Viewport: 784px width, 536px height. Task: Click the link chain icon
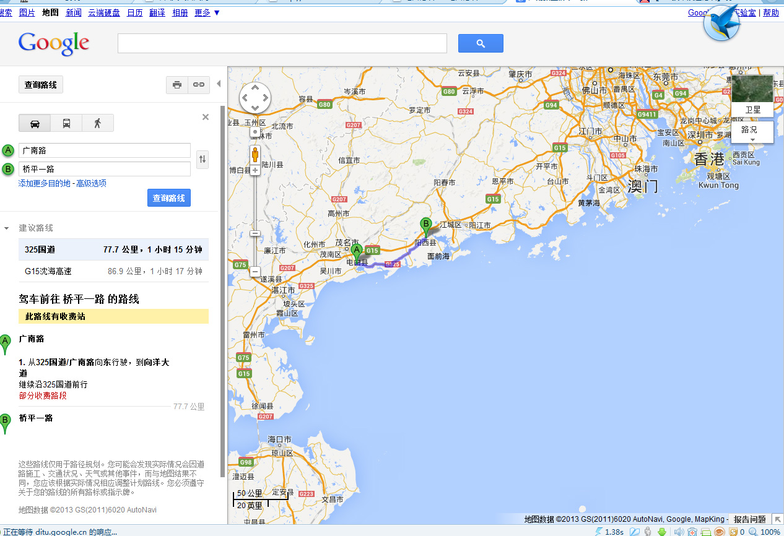click(198, 85)
